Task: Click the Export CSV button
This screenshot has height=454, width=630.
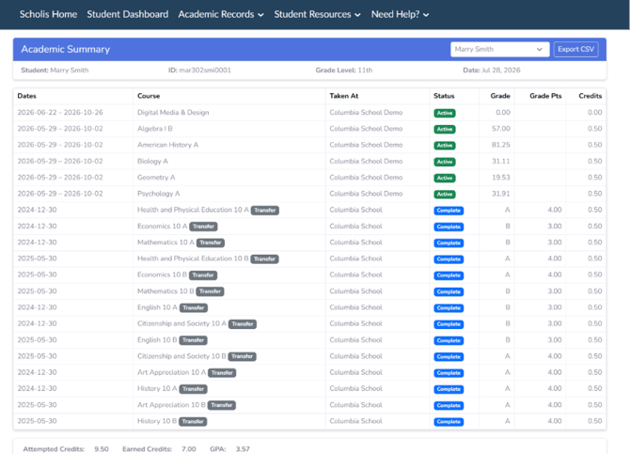Action: pos(575,50)
